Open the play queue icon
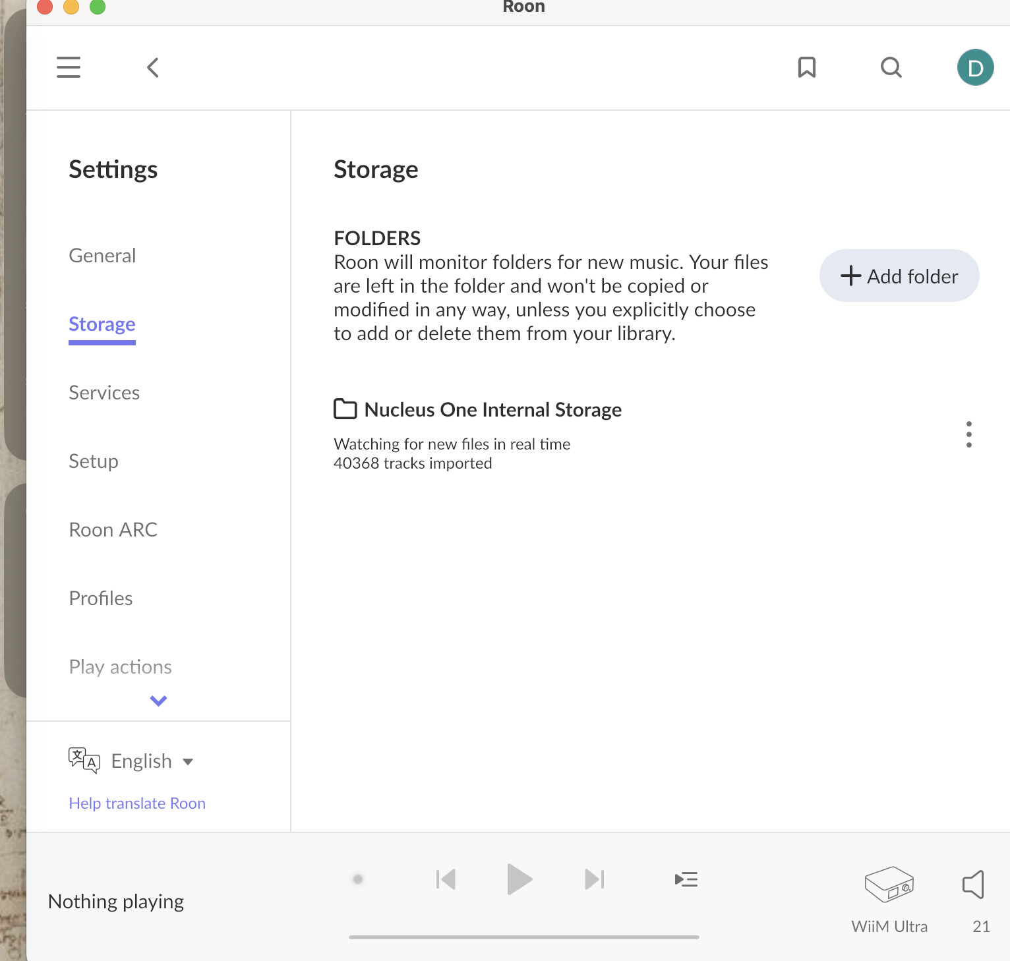The height and width of the screenshot is (961, 1010). pyautogui.click(x=686, y=879)
